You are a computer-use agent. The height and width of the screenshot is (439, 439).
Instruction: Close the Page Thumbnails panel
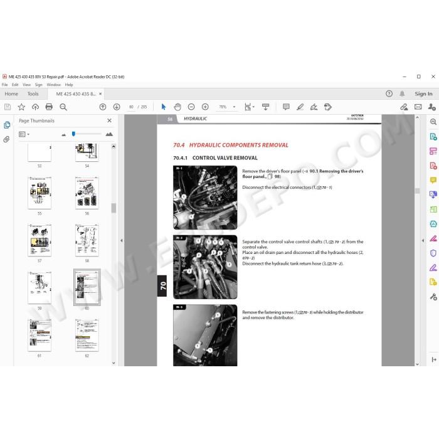pos(110,120)
